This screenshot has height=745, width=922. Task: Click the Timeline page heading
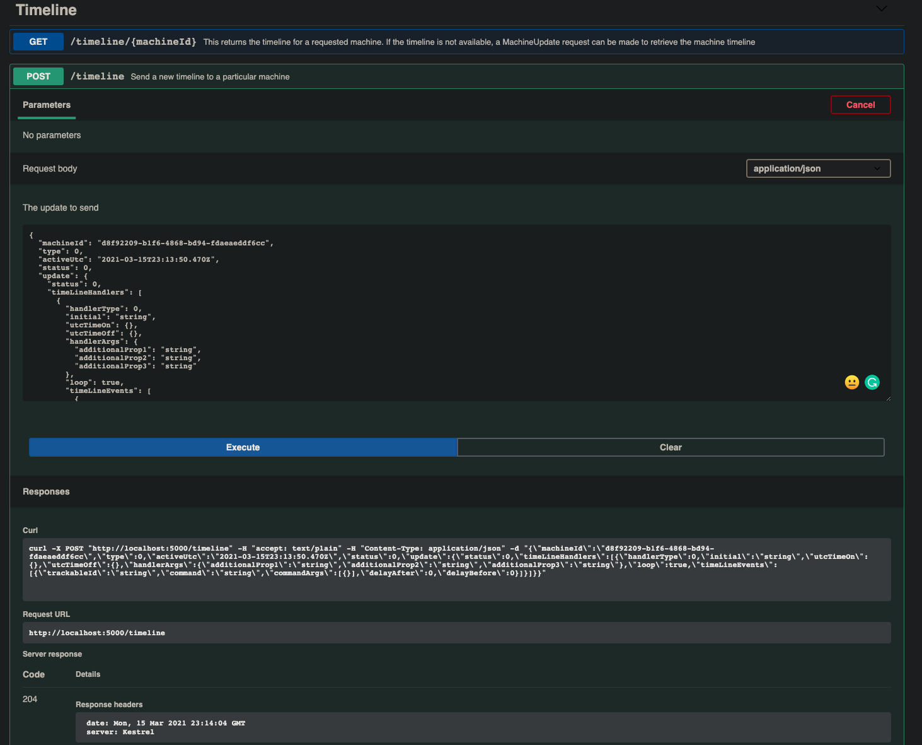coord(46,9)
